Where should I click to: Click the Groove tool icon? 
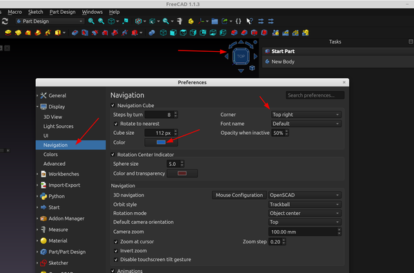click(x=95, y=32)
